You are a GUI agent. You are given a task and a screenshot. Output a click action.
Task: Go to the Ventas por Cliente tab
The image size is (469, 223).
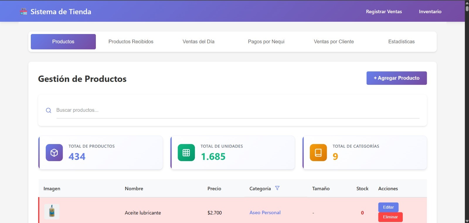(334, 42)
